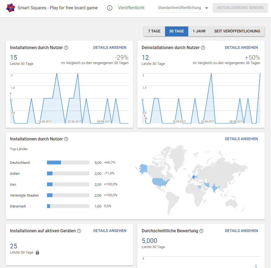Expand the Standardveröffentlichung dropdown arrow
This screenshot has height=268, width=271.
[x=206, y=8]
